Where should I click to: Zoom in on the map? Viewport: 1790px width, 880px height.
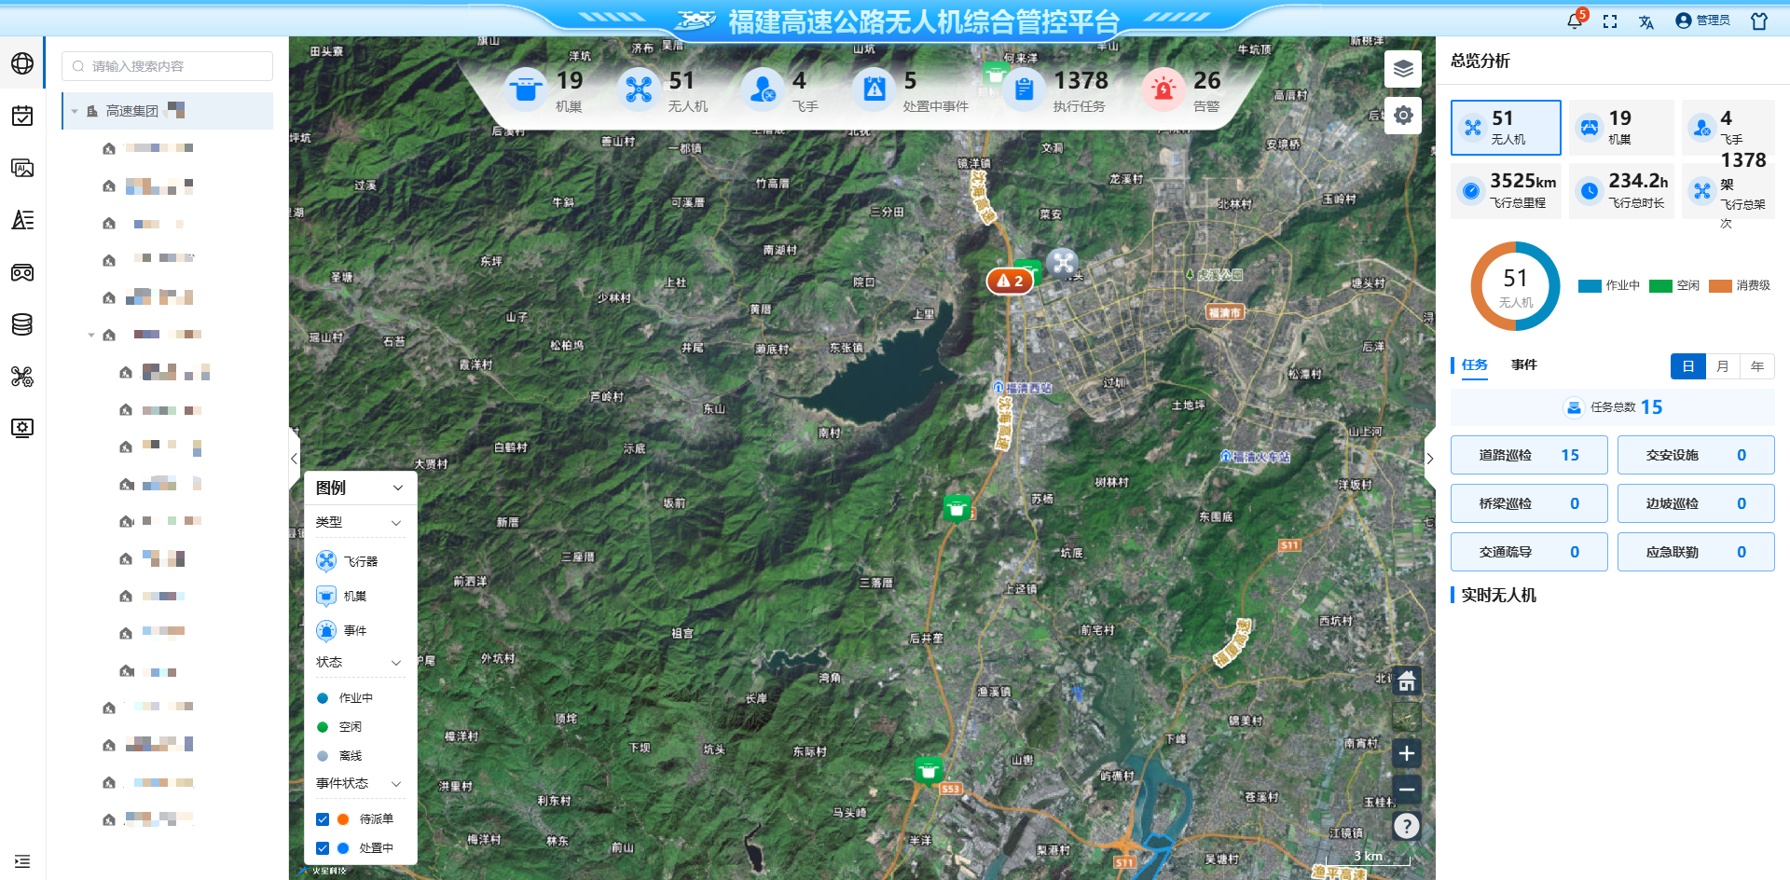pyautogui.click(x=1407, y=753)
